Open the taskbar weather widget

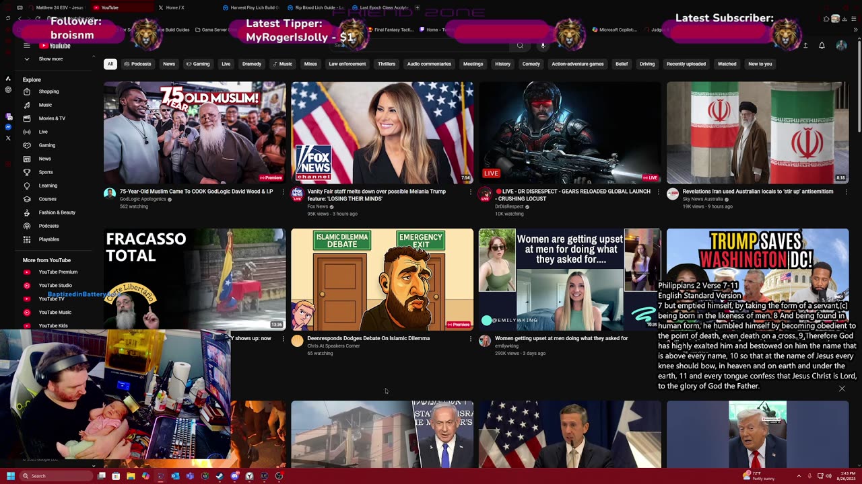pos(757,476)
